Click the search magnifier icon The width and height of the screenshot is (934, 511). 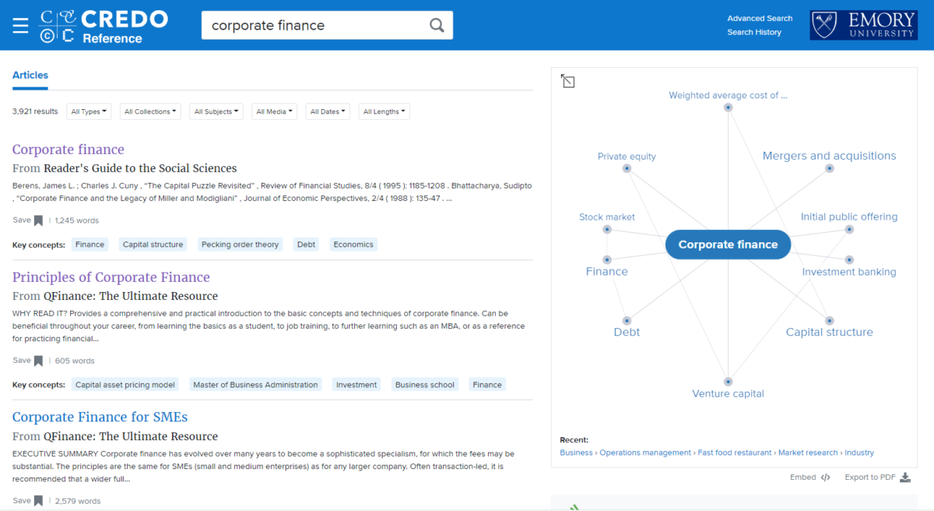[x=437, y=26]
